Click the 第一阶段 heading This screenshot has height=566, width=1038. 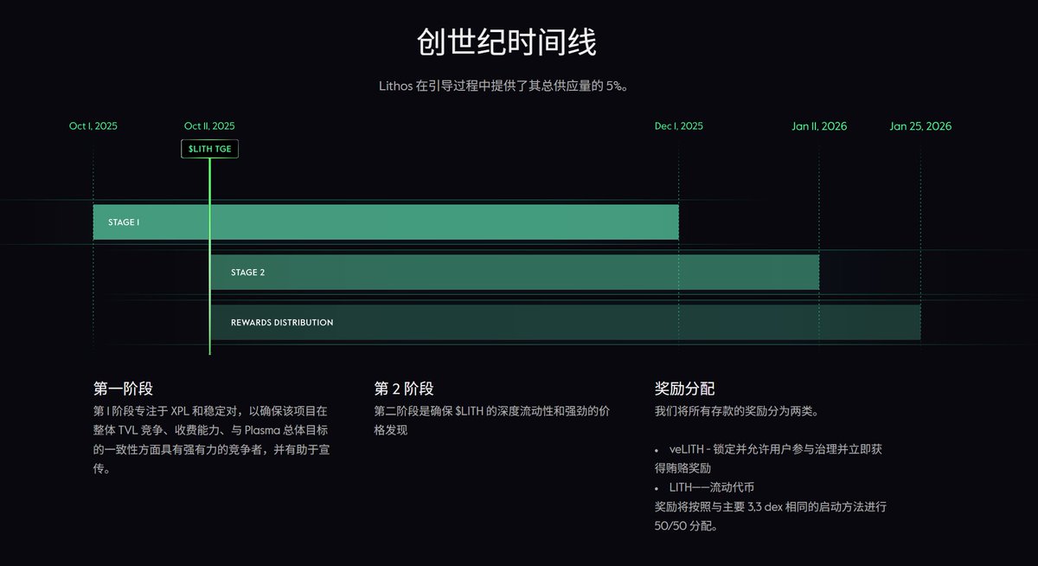(123, 389)
